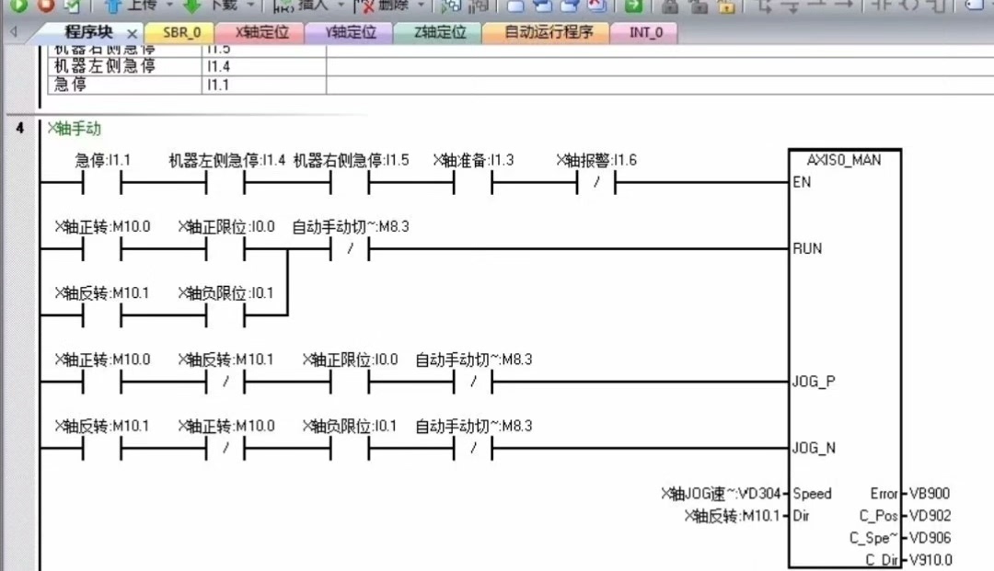The height and width of the screenshot is (571, 994).
Task: Select 自动手动切~:M8.3 contact on JOG_P rung
Action: (473, 383)
